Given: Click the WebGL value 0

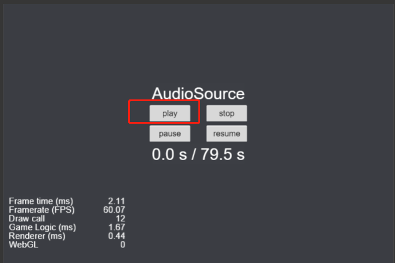Looking at the screenshot, I should click(122, 245).
